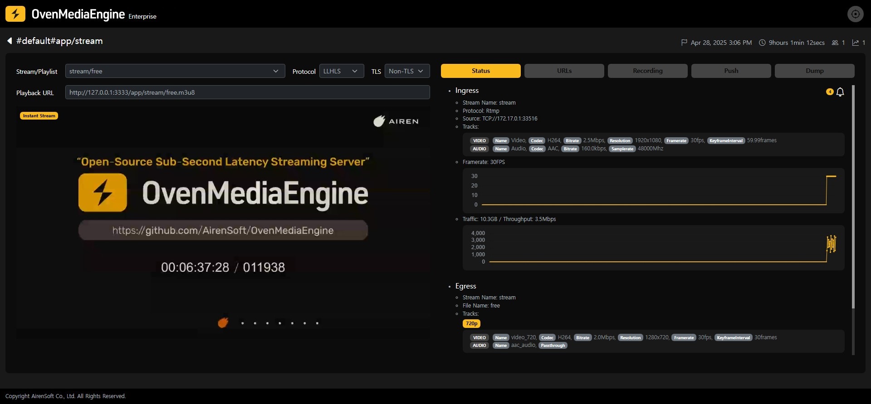Viewport: 871px width, 404px height.
Task: Click the 'Protocol: Rtmp' line
Action: (x=481, y=111)
